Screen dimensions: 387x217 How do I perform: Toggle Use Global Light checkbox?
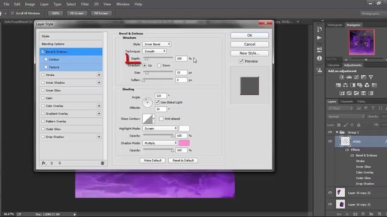click(x=157, y=102)
